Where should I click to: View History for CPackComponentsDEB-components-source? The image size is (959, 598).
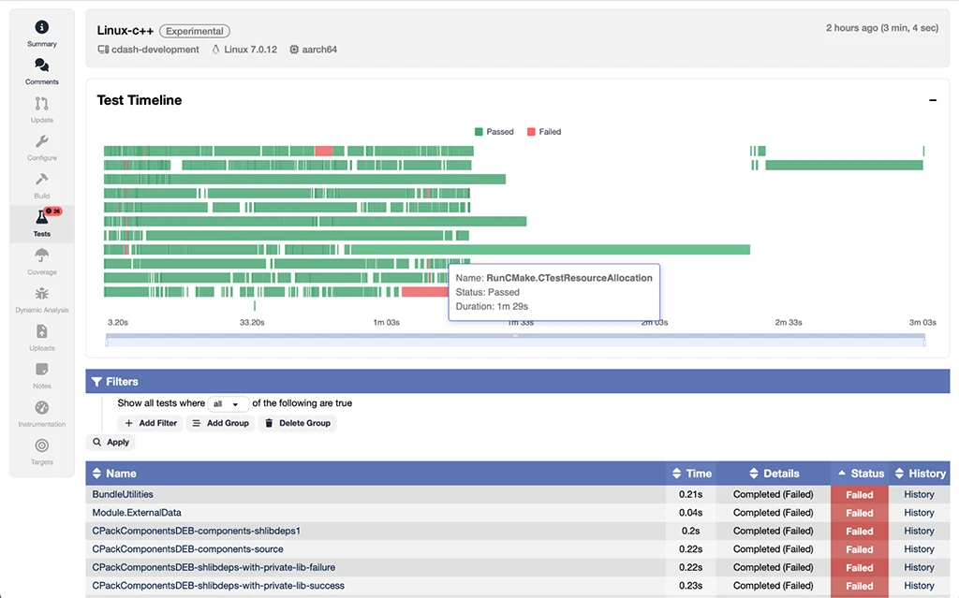click(919, 549)
